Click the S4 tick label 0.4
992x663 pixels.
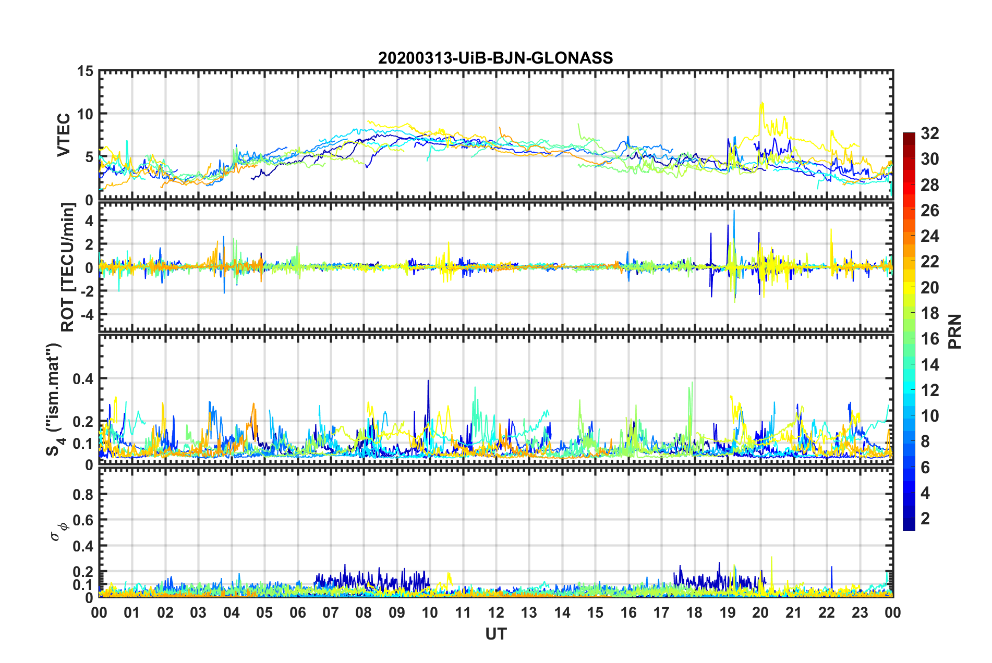(83, 379)
